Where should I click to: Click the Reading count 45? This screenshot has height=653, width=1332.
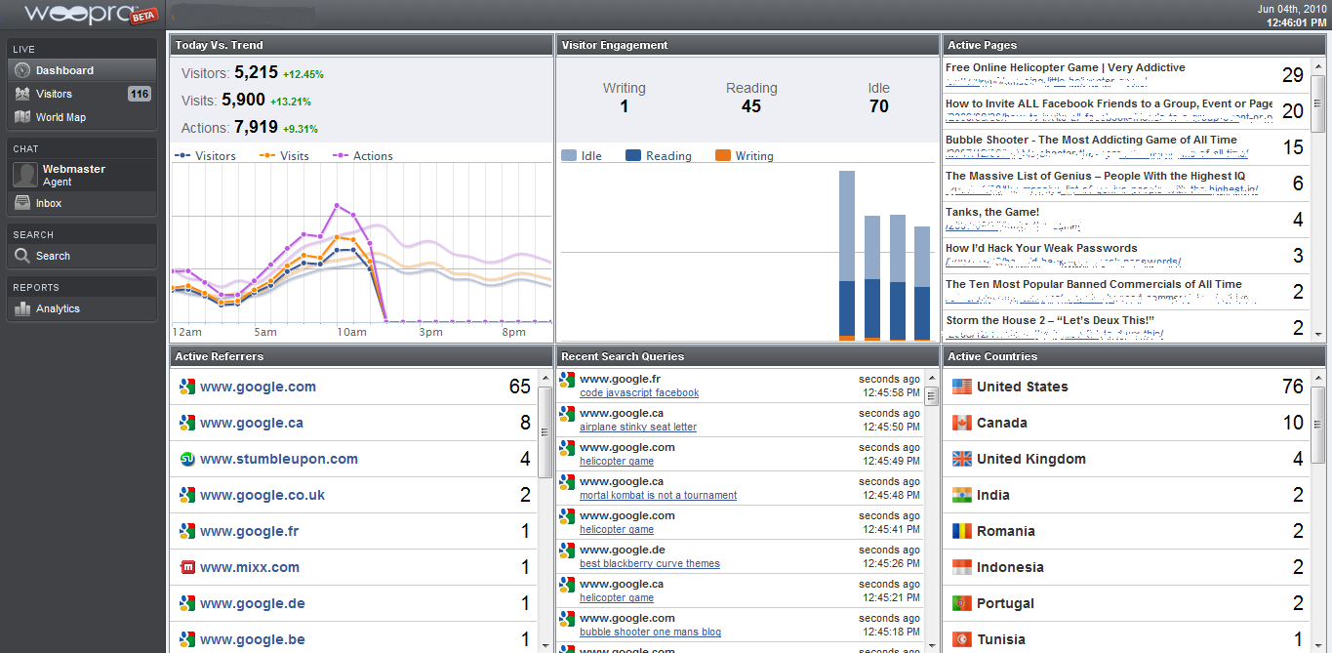point(751,106)
